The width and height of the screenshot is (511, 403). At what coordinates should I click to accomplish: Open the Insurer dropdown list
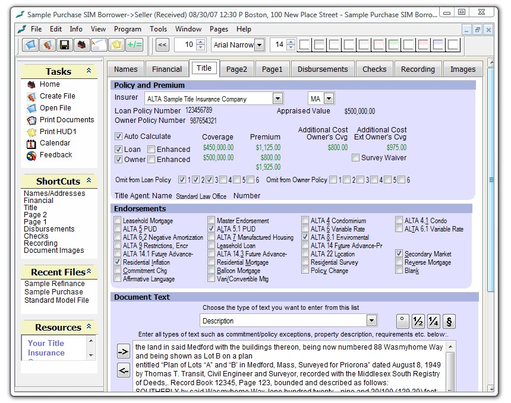tap(277, 99)
